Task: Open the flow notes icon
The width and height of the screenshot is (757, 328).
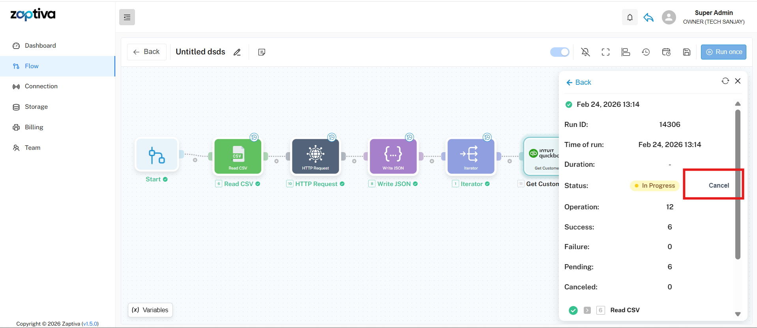Action: point(261,52)
